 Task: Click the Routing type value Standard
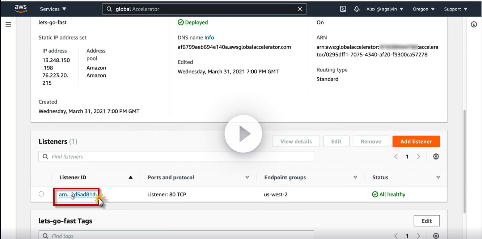pos(327,79)
